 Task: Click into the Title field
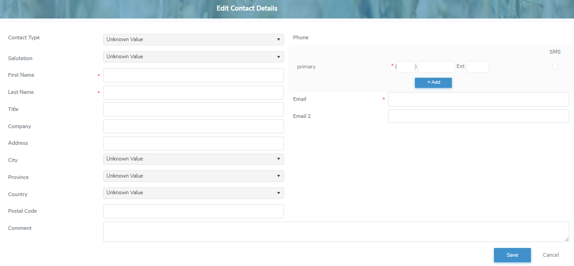[193, 110]
